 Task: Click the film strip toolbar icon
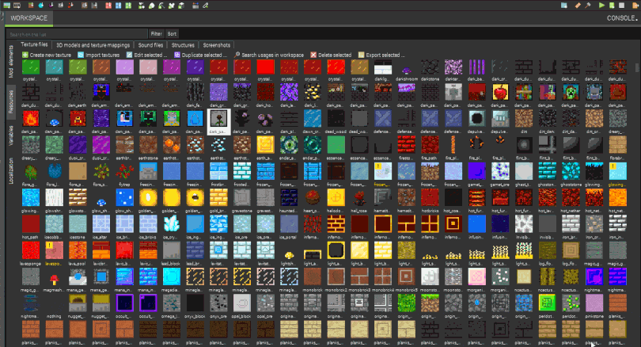coord(17,6)
